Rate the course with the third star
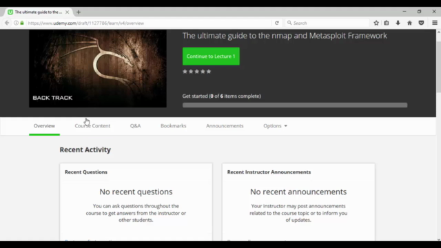 coord(197,72)
